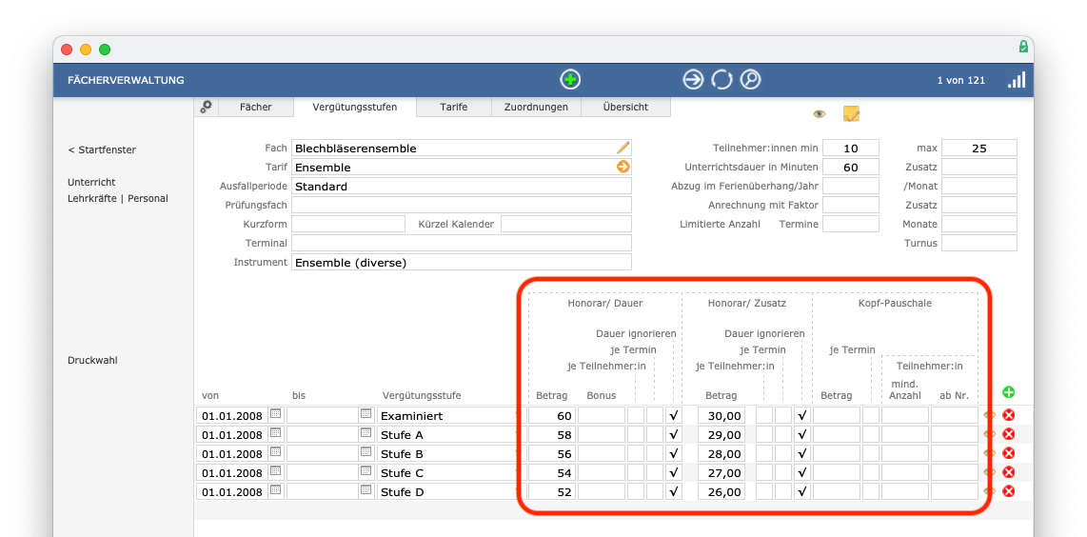Toggle Honorar/Zusatz 'Dauer ignorieren' for Examiniert

click(802, 415)
